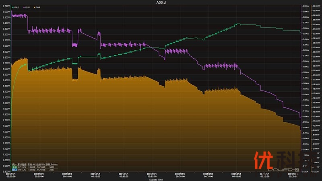The width and height of the screenshot is (322, 181).
Task: Click the 累计时间 column header
Action: (22, 164)
